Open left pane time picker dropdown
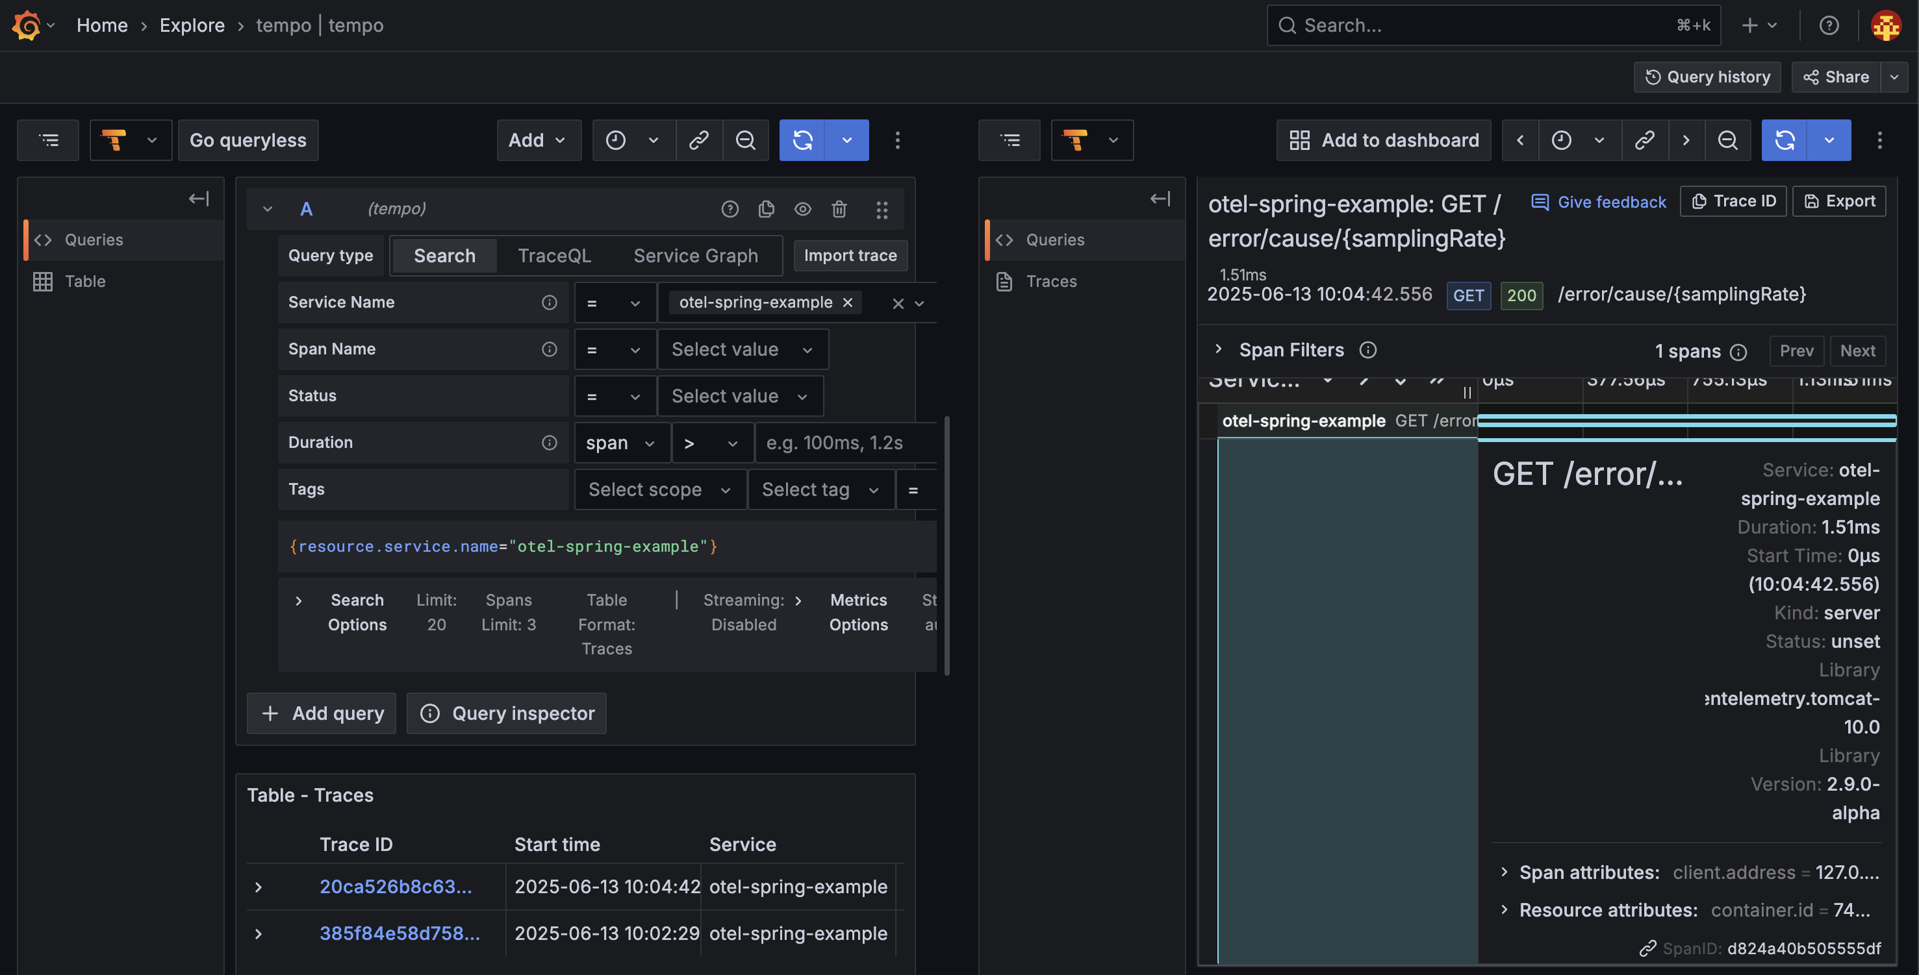1919x975 pixels. [x=634, y=140]
